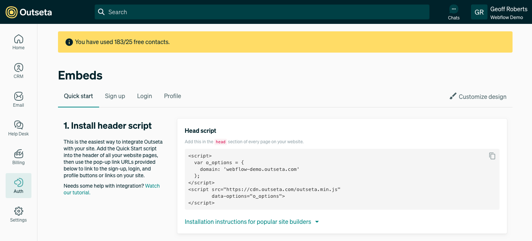The width and height of the screenshot is (532, 241).
Task: Select the Email icon in the sidebar
Action: pos(18,99)
